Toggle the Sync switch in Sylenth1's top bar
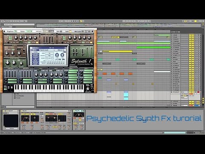 click(x=70, y=31)
